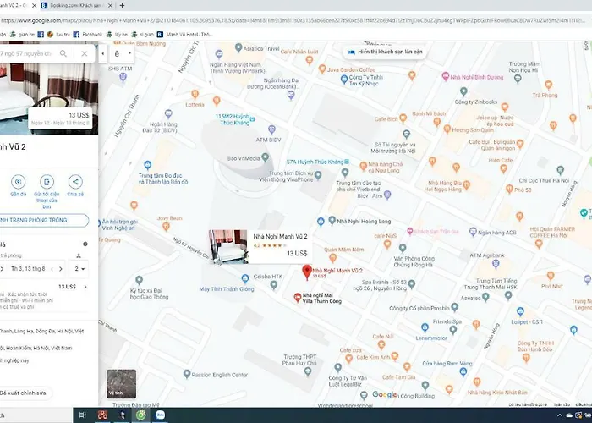Screen dimensions: 592x423
Task: Switch to satellite view thumbnail
Action: pyautogui.click(x=121, y=384)
